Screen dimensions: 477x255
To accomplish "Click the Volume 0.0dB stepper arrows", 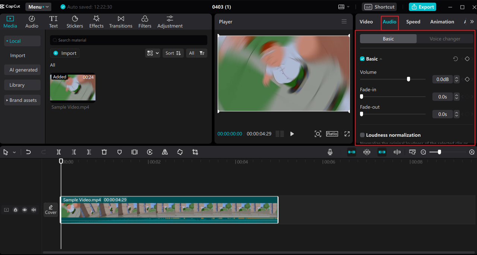I will pyautogui.click(x=457, y=79).
